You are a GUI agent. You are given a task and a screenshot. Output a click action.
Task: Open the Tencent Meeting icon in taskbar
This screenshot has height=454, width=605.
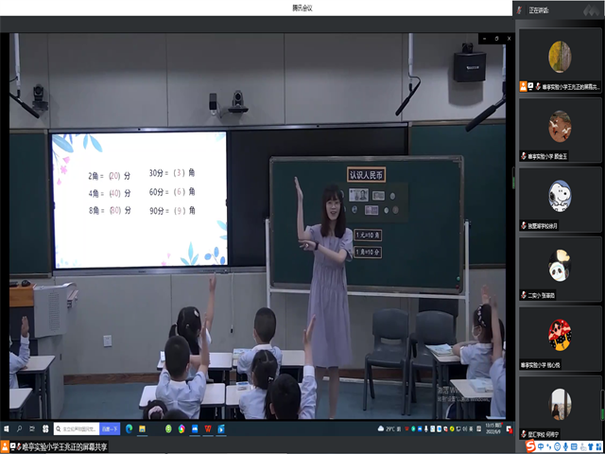click(221, 428)
